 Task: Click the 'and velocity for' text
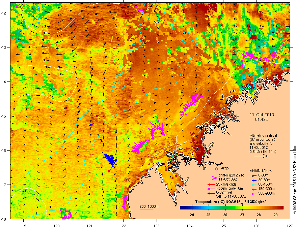[x=262, y=143]
